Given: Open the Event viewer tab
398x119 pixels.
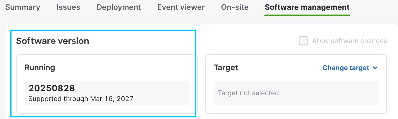Looking at the screenshot, I should pos(181,7).
